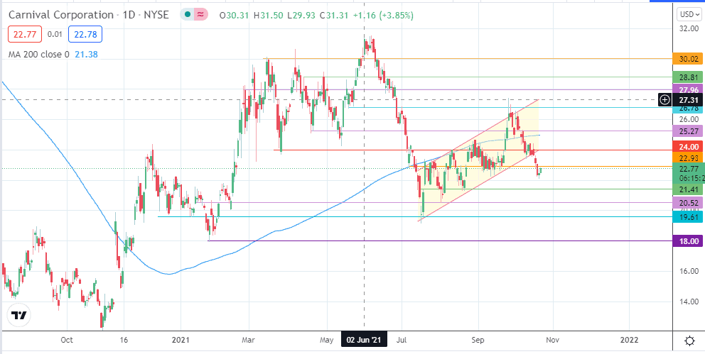Click the blue 22.78 buy price button
Image resolution: width=705 pixels, height=354 pixels.
click(85, 34)
